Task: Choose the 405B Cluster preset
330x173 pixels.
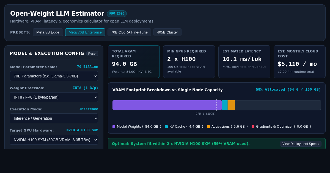Action: point(167,32)
